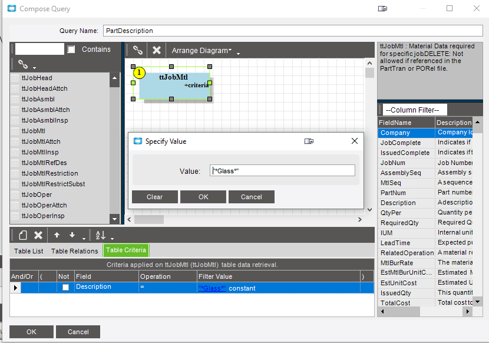Select the RequiredQty field row
Screen dimensions: 489x343
click(425, 223)
